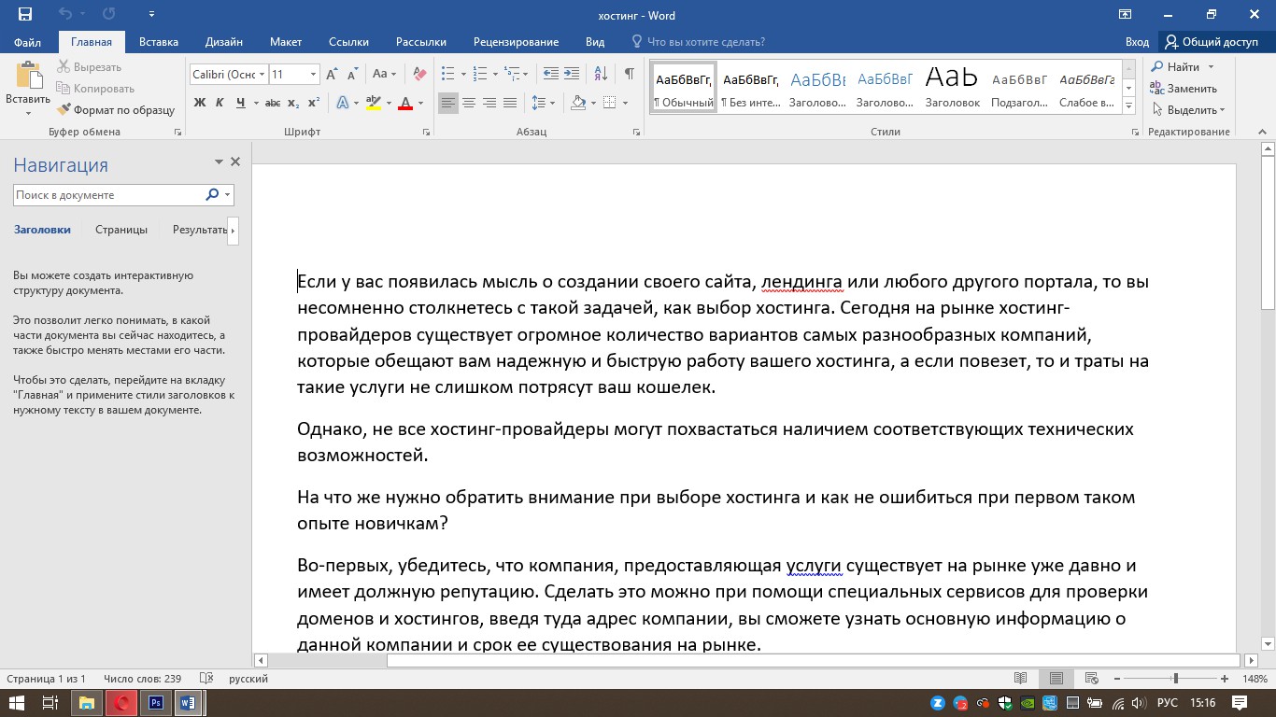
Task: Click the clear all formatting eraser icon
Action: pos(419,74)
